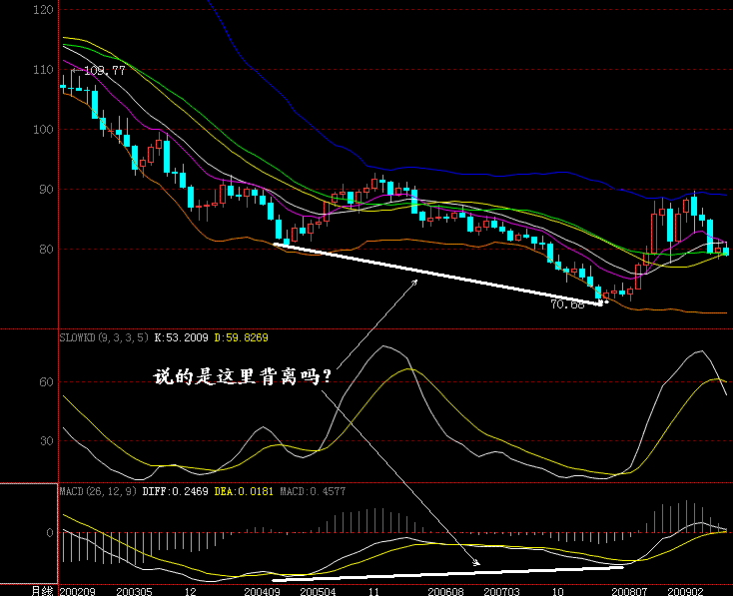Click the 200504 date axis label

pyautogui.click(x=318, y=592)
